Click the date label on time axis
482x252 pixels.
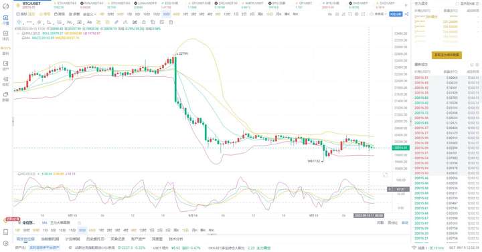click(x=369, y=215)
